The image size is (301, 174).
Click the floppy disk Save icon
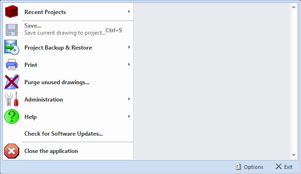tap(12, 30)
